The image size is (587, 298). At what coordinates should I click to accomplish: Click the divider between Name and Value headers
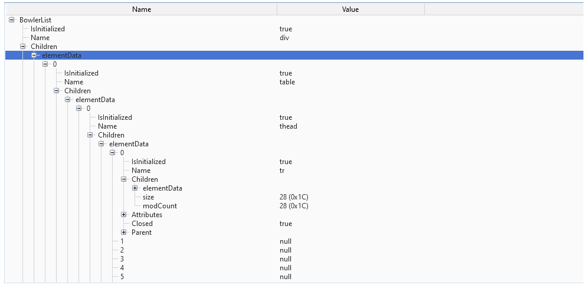click(277, 9)
